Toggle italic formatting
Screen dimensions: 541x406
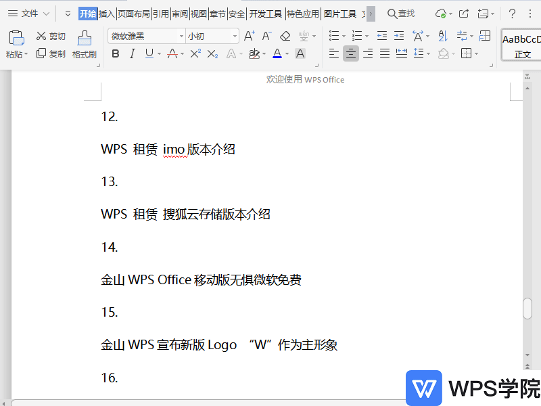point(132,53)
